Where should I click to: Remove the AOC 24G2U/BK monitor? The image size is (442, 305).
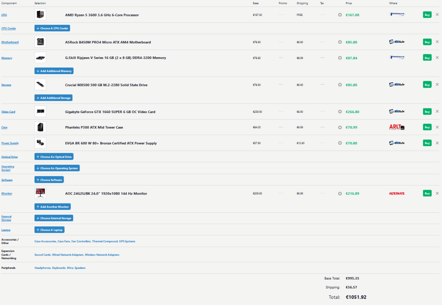pos(437,193)
